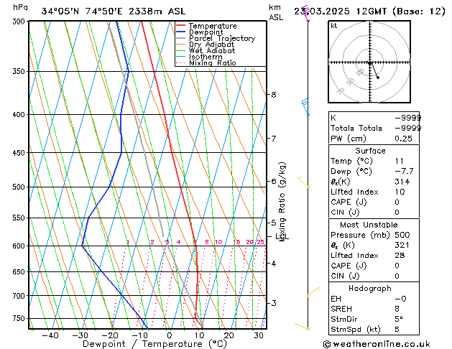The width and height of the screenshot is (452, 349).
Task: Click the hodograph circular plot
Action: click(369, 63)
